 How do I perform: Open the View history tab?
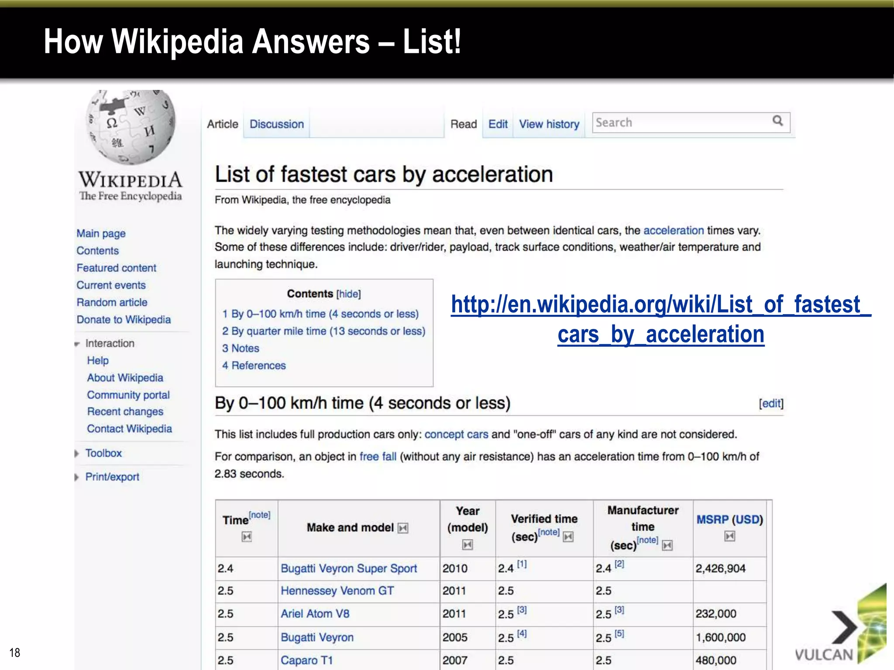coord(549,124)
